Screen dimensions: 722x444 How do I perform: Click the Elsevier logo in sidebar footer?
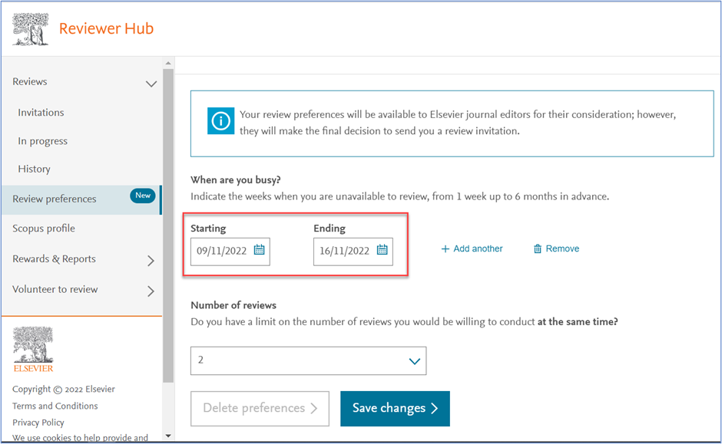(33, 350)
